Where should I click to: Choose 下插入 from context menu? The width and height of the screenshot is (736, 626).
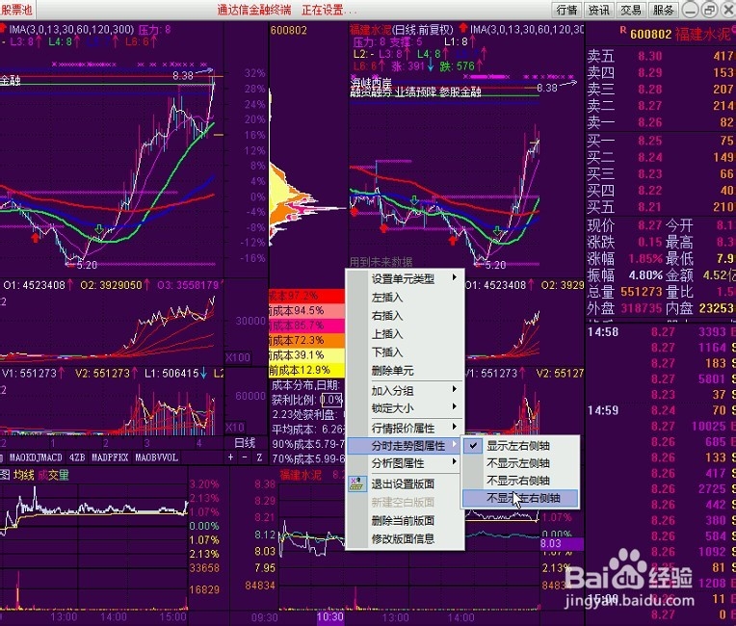(405, 352)
